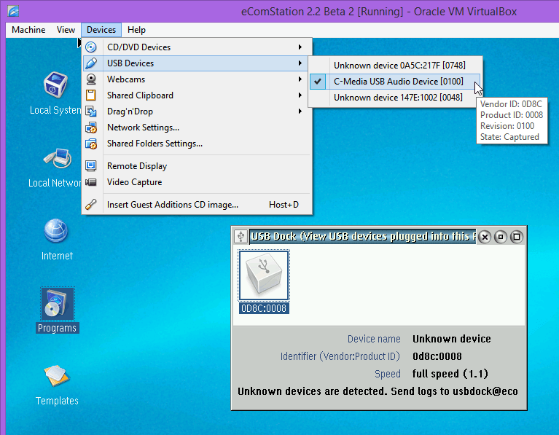
Task: Click the Unknown device name value
Action: coord(452,339)
